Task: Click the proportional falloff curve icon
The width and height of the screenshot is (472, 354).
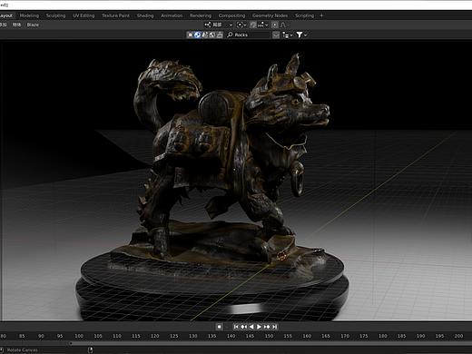Action: 283,25
